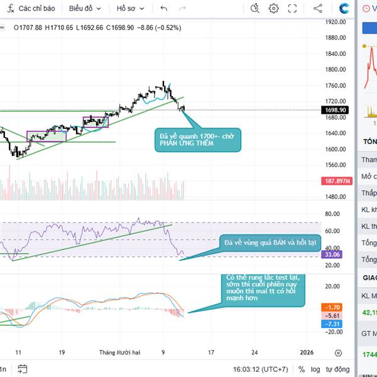The image size is (377, 377).
Task: Click the share chart icon
Action: 317,9
